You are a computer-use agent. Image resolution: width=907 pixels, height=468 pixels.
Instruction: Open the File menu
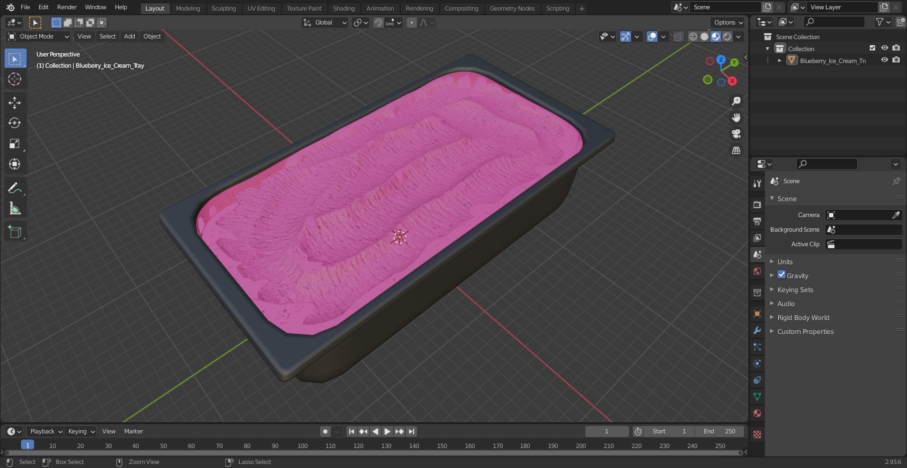pyautogui.click(x=25, y=7)
